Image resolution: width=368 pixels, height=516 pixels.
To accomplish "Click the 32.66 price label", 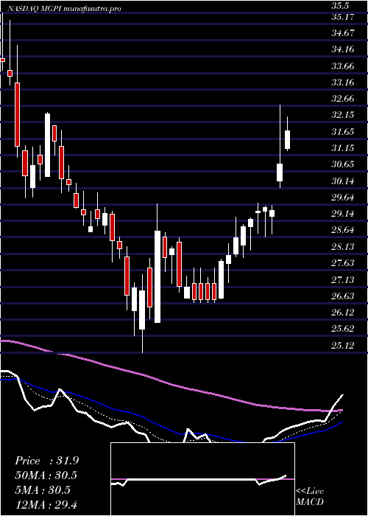I will [343, 99].
